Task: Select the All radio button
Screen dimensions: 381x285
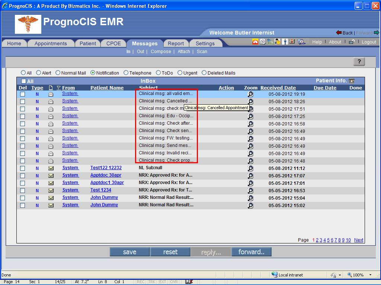Action: (23, 73)
